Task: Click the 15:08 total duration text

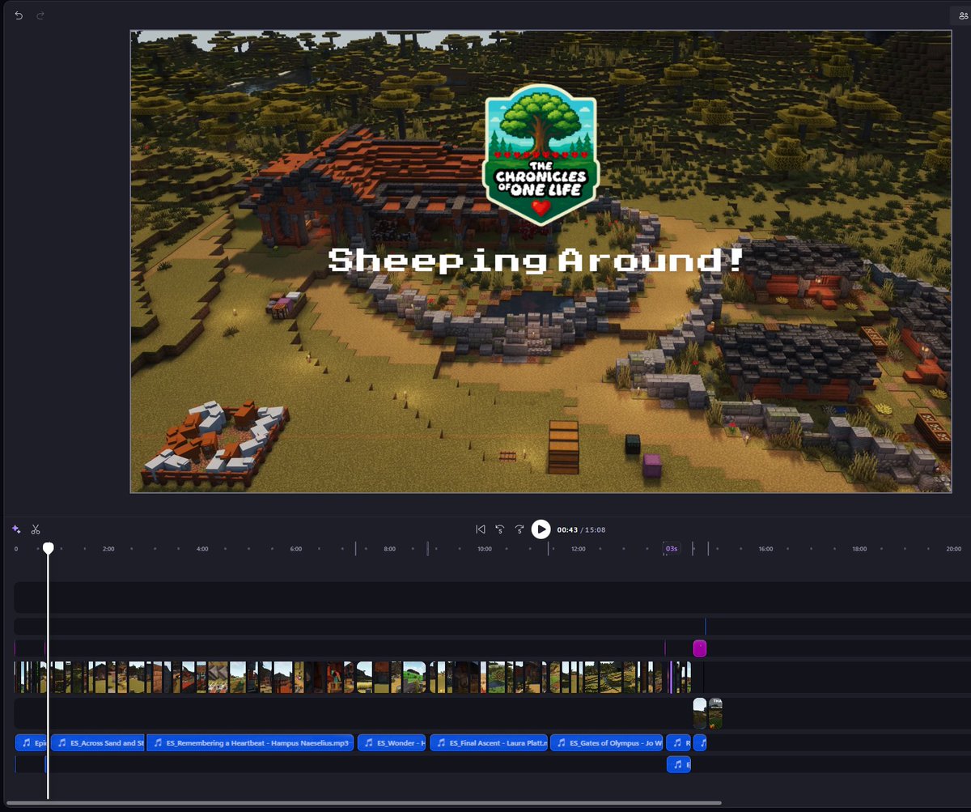Action: pyautogui.click(x=596, y=530)
